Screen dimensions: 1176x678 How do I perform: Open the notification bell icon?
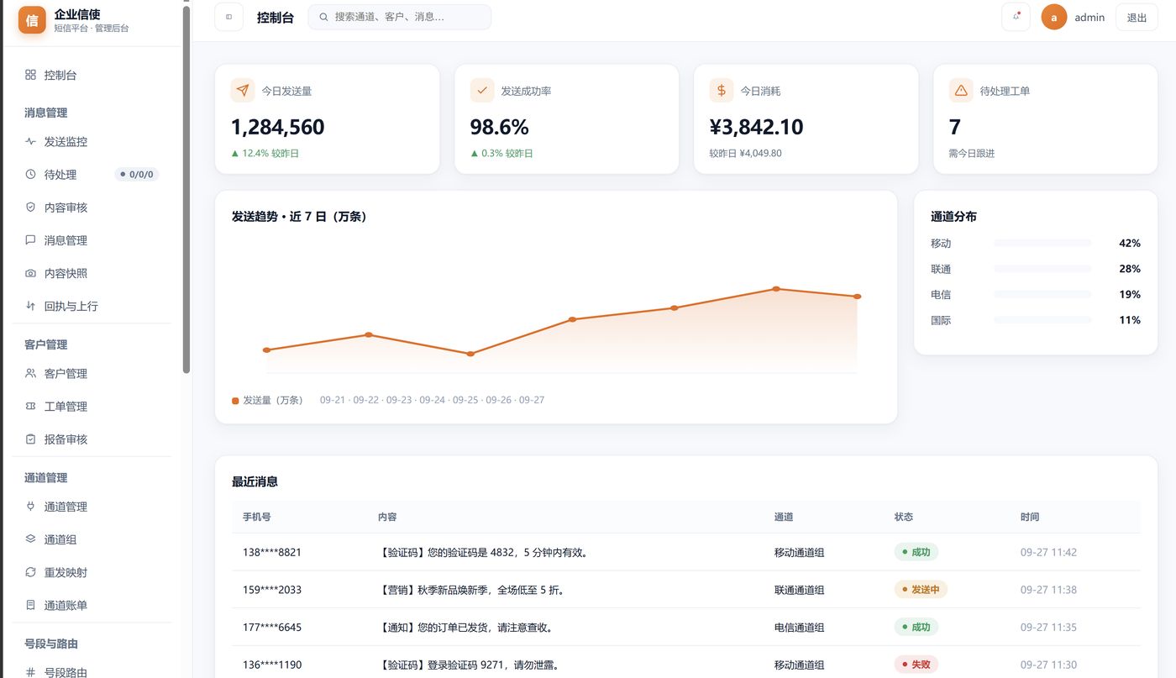tap(1016, 17)
